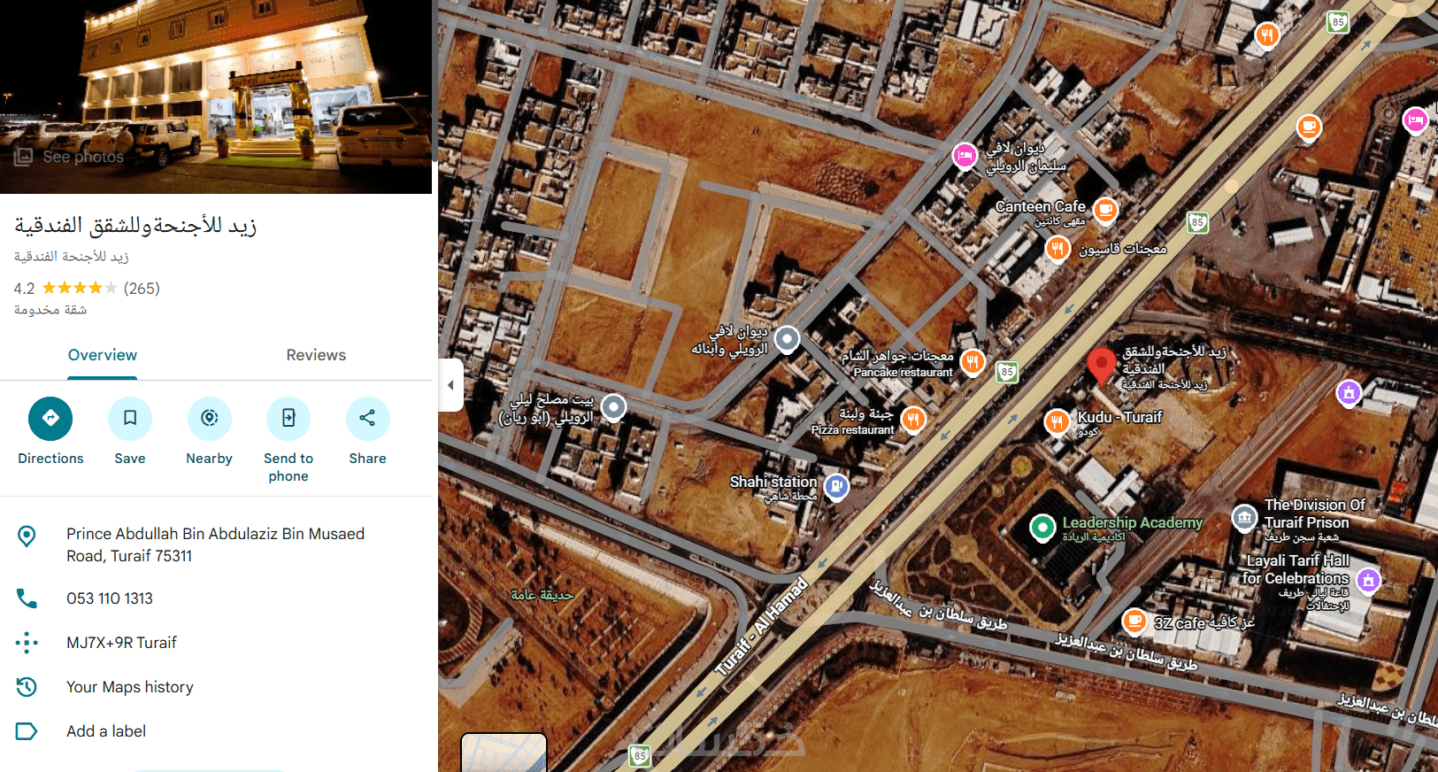The image size is (1438, 772).
Task: Call the phone number 053 110 1313
Action: click(x=110, y=598)
